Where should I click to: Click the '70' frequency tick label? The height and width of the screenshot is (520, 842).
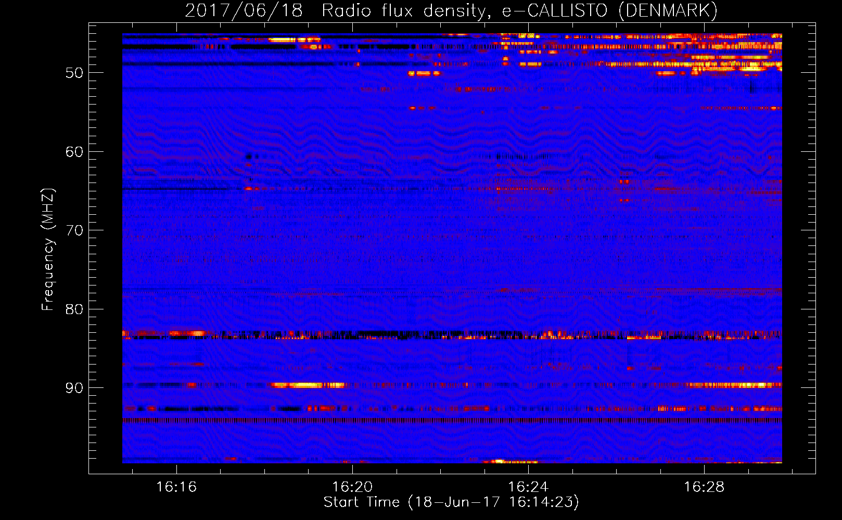click(74, 230)
